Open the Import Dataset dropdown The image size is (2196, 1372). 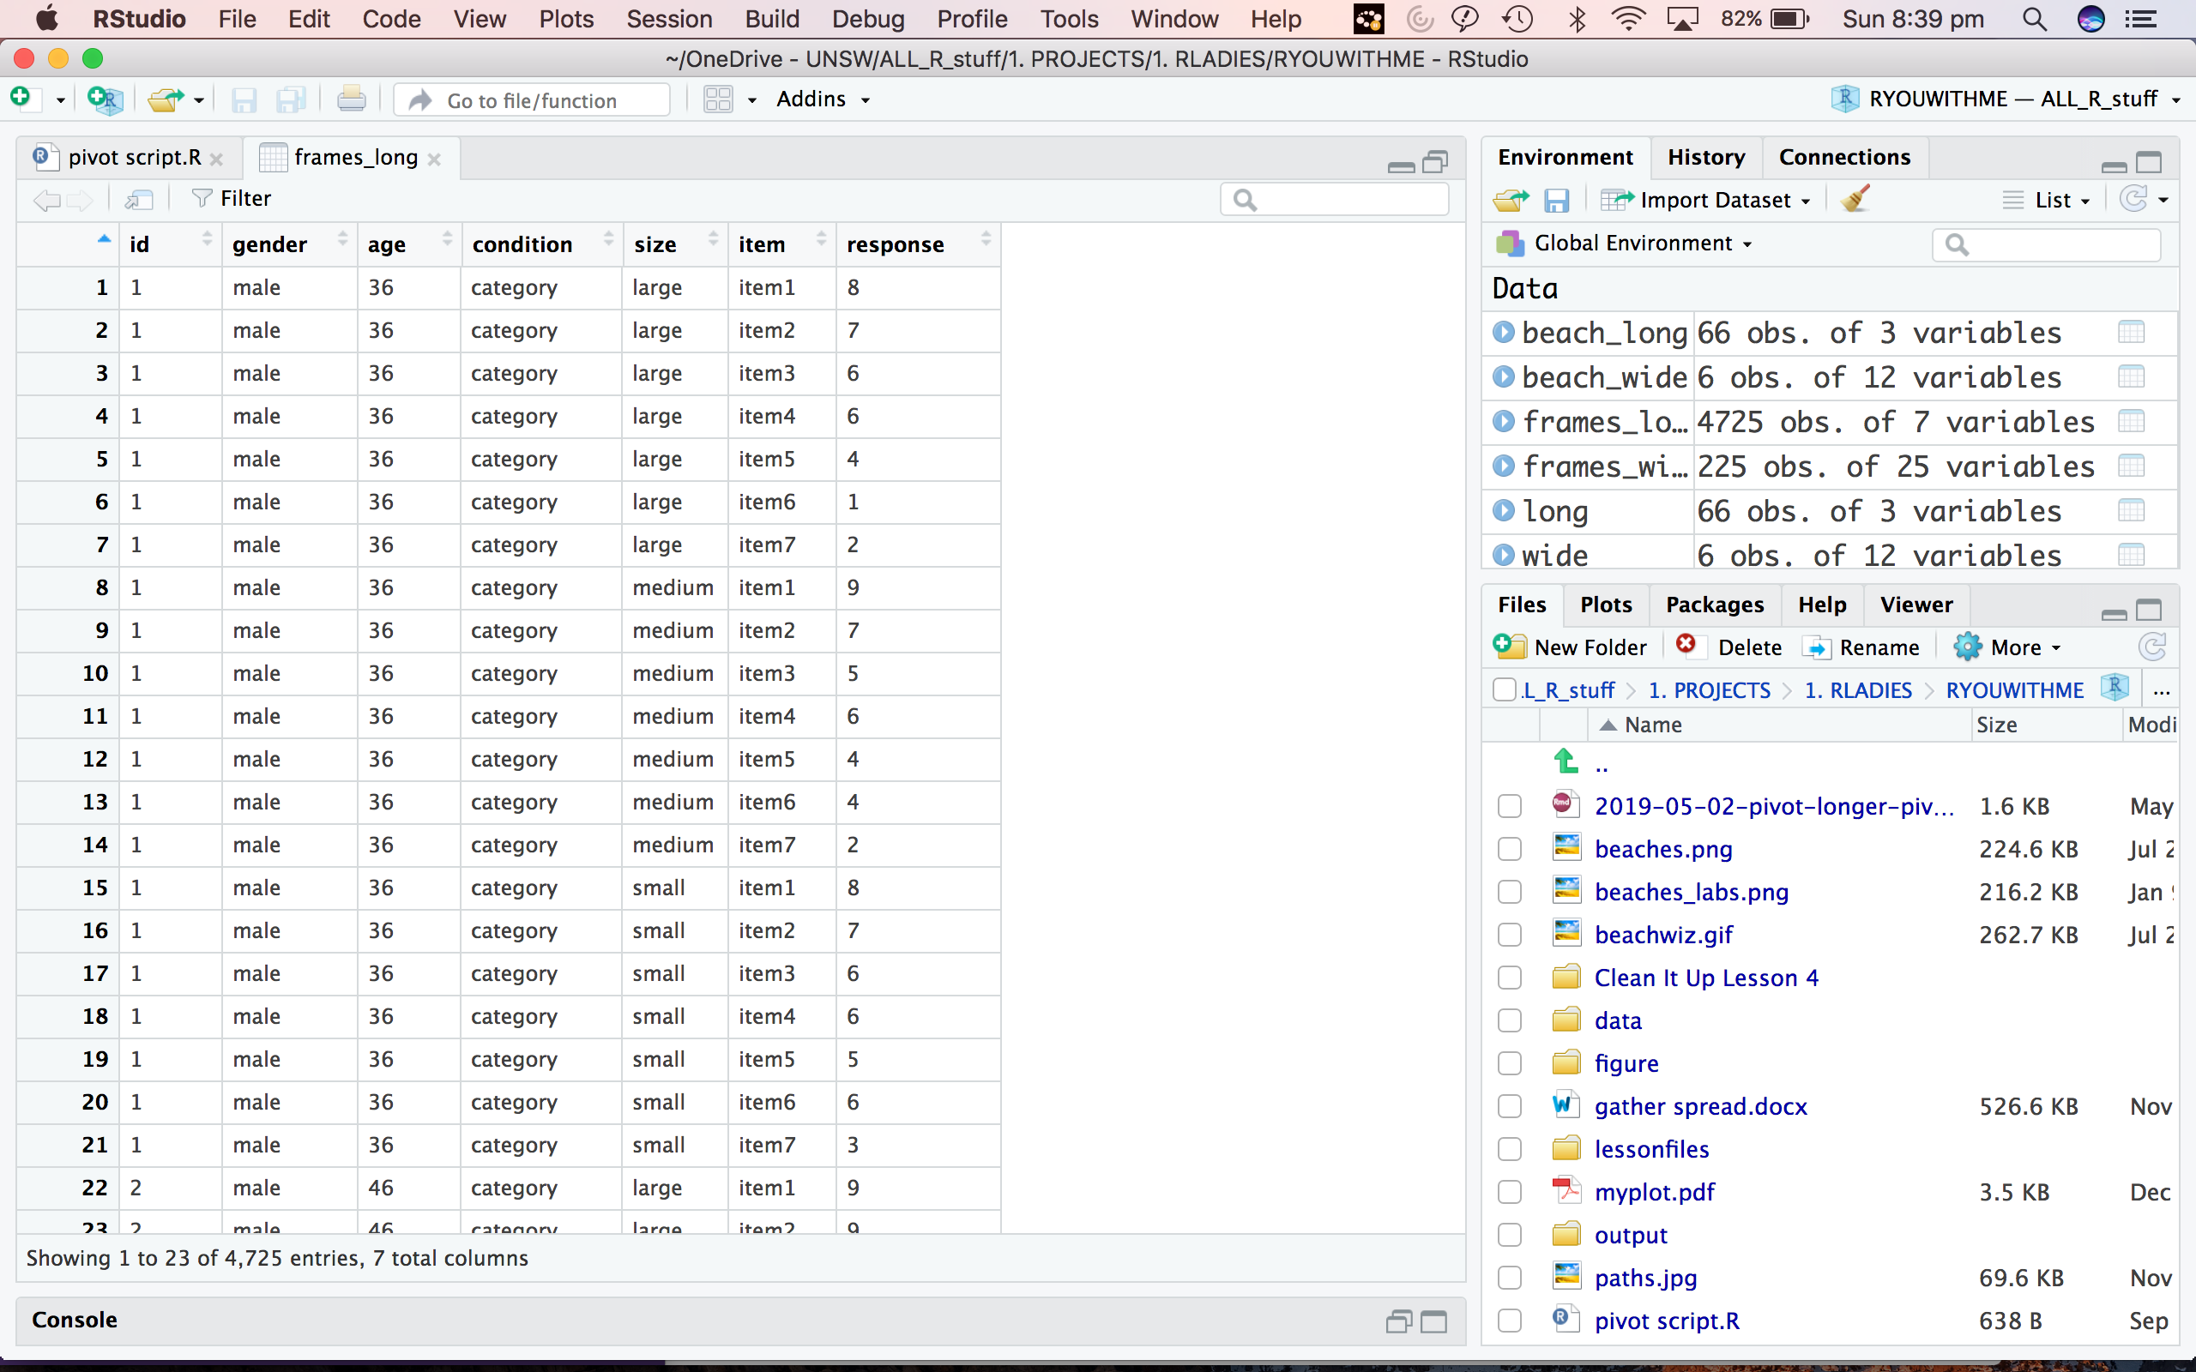tap(1710, 200)
